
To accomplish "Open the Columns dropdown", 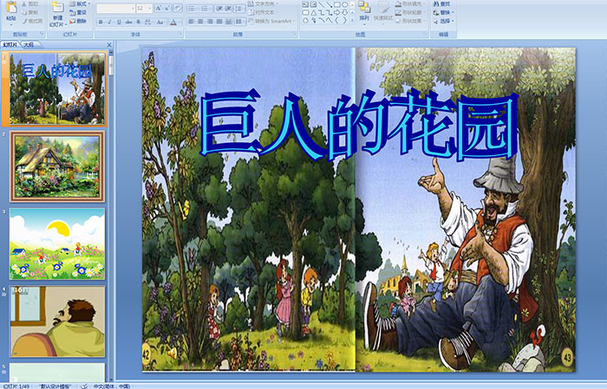I will click(x=240, y=22).
